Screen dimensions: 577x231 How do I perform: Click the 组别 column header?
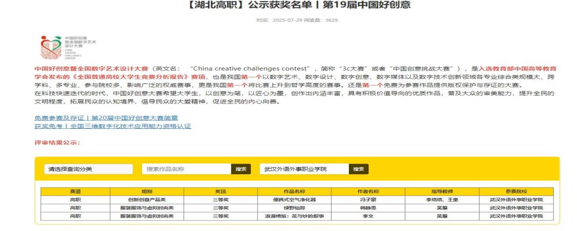coord(147,192)
